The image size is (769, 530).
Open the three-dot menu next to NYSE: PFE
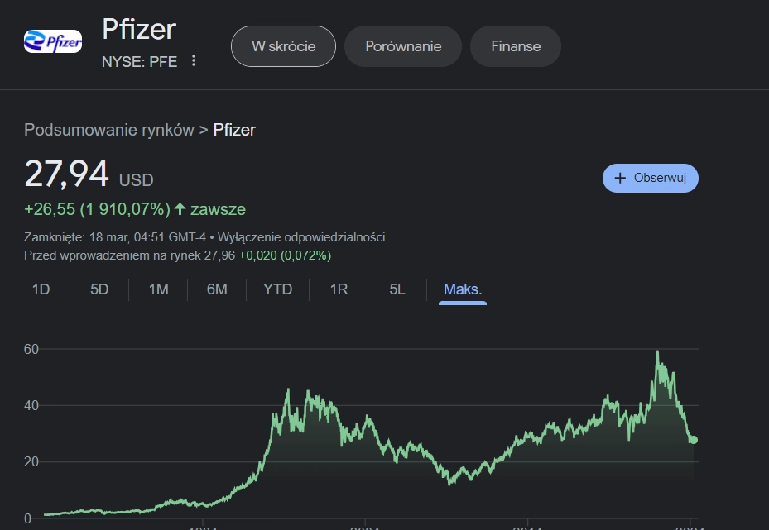coord(194,60)
